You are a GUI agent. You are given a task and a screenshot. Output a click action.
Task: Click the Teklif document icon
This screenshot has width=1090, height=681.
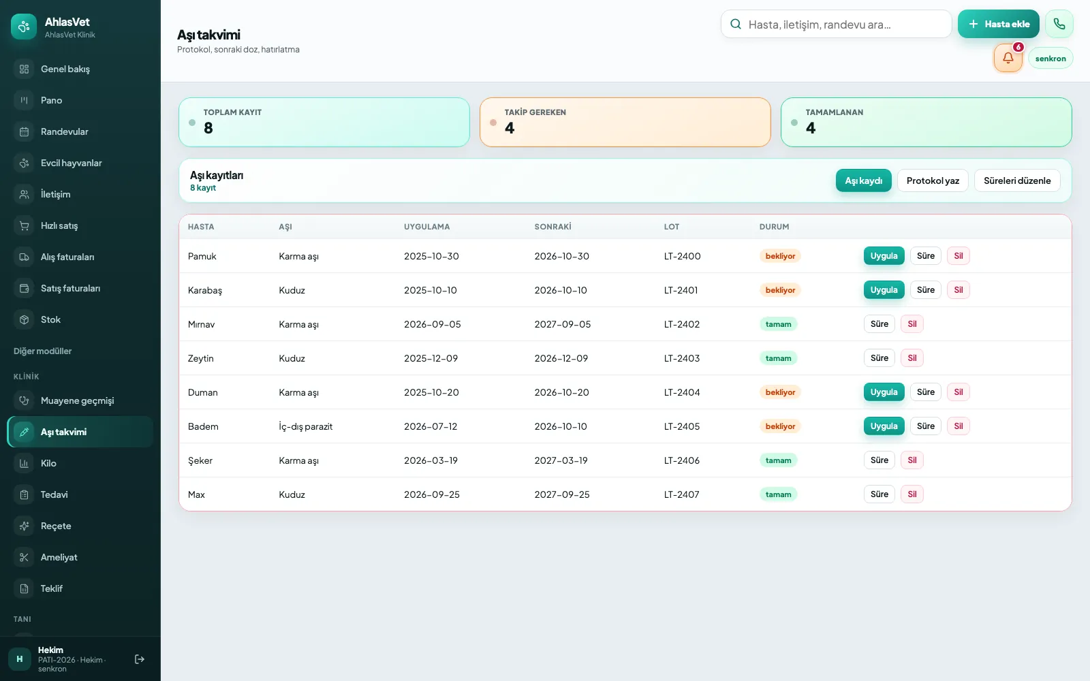[24, 588]
